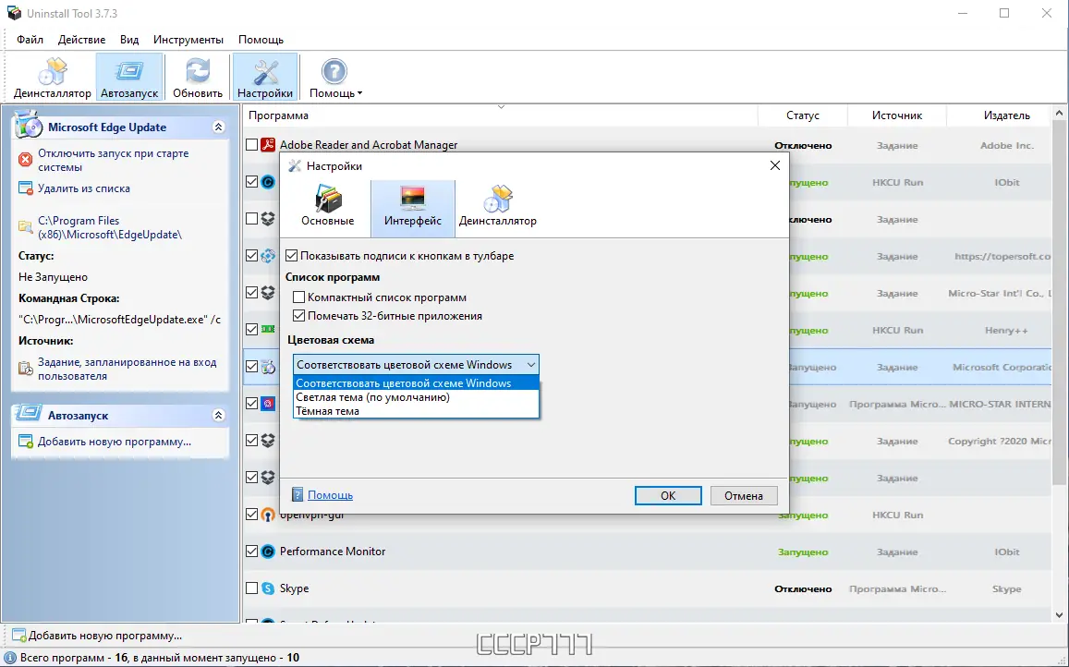Open the Помощь menu in menu bar
The image size is (1069, 667).
point(261,40)
